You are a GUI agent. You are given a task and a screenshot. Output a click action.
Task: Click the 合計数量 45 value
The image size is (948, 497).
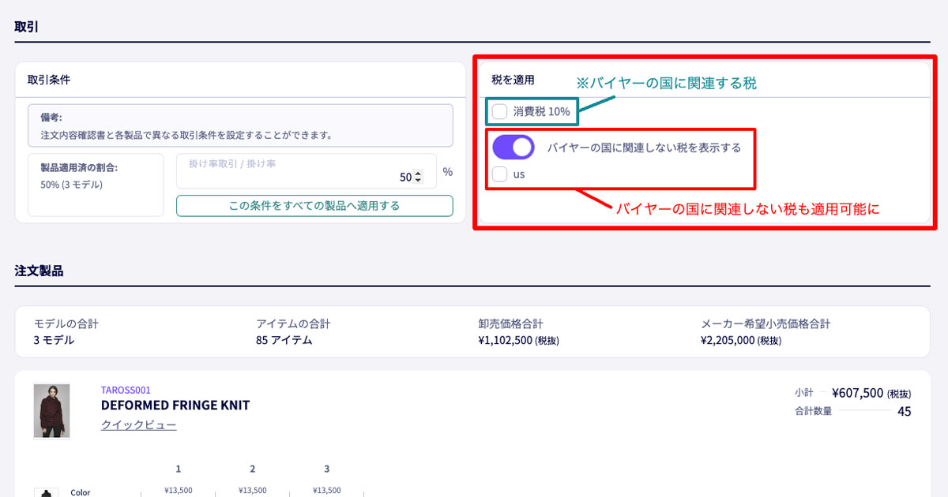click(904, 411)
